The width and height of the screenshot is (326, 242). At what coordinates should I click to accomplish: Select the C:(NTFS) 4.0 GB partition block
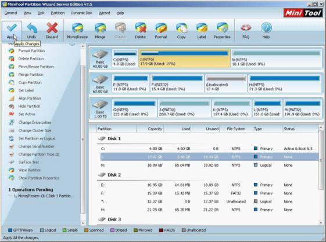[125, 58]
